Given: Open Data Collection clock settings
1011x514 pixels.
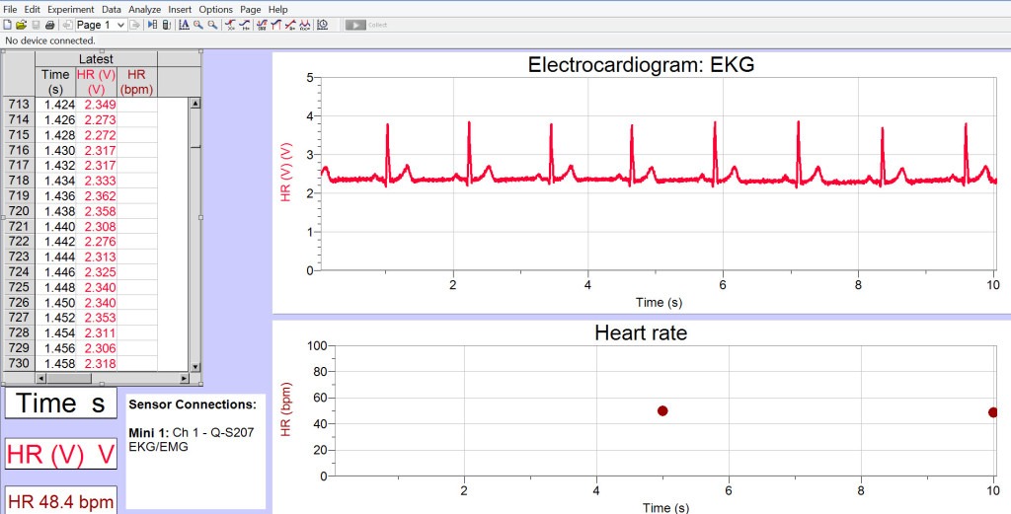Looking at the screenshot, I should [x=323, y=25].
